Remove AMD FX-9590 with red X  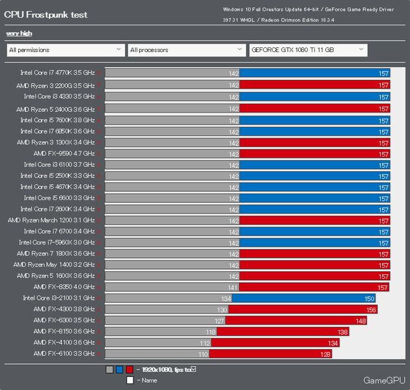point(98,154)
